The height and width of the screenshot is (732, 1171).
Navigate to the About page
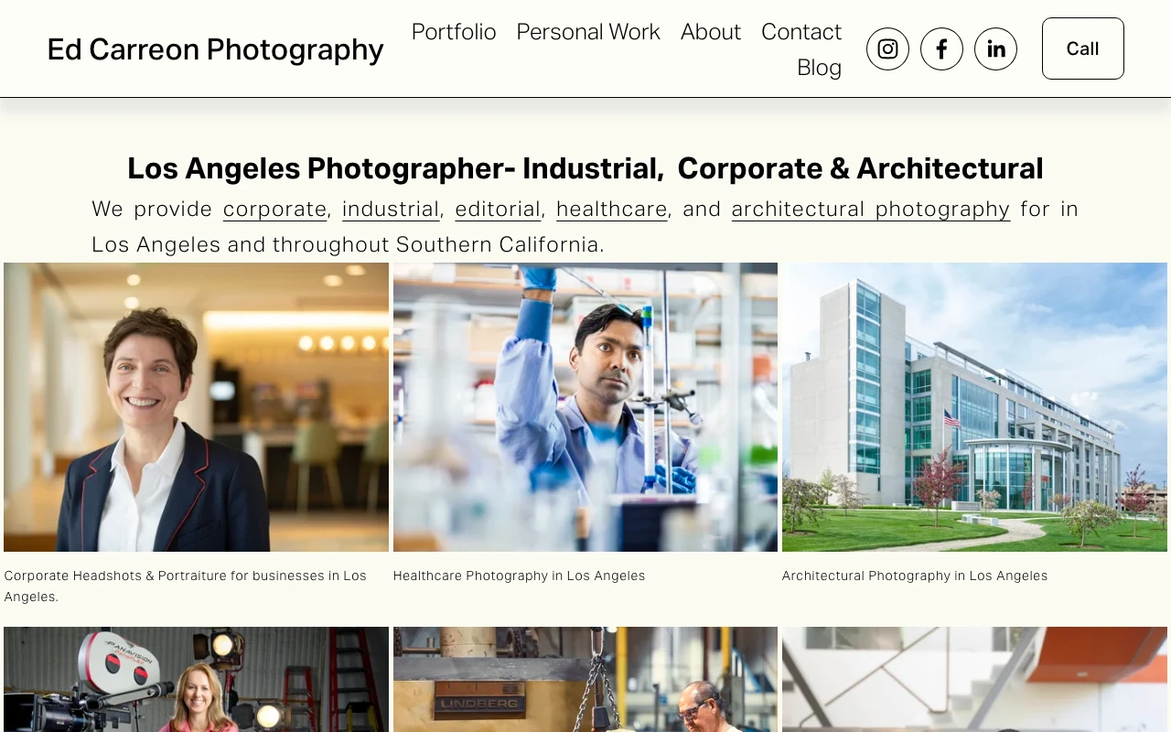711,32
